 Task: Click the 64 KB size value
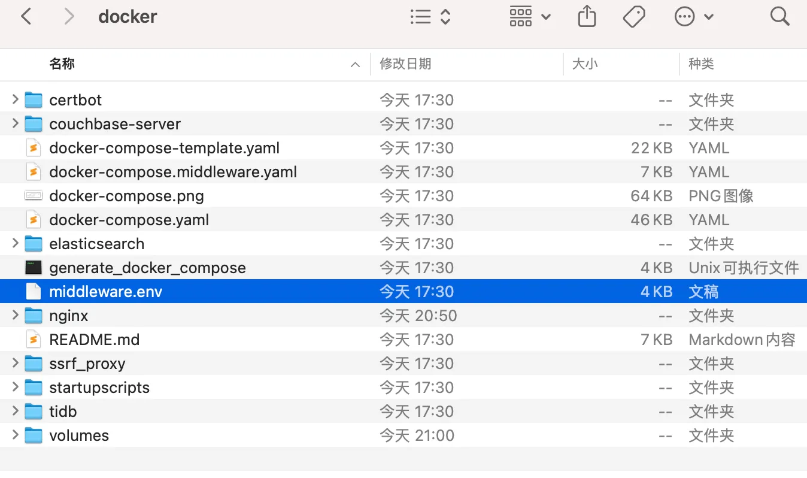tap(651, 196)
